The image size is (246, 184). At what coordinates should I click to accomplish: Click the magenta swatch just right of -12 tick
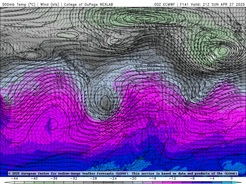point(177,182)
